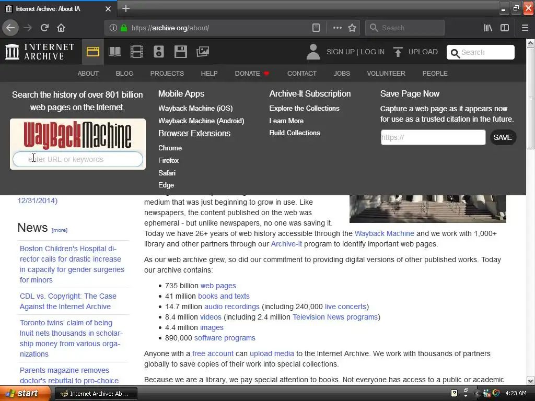Open the BLOG menu item
The height and width of the screenshot is (401, 535).
(124, 73)
